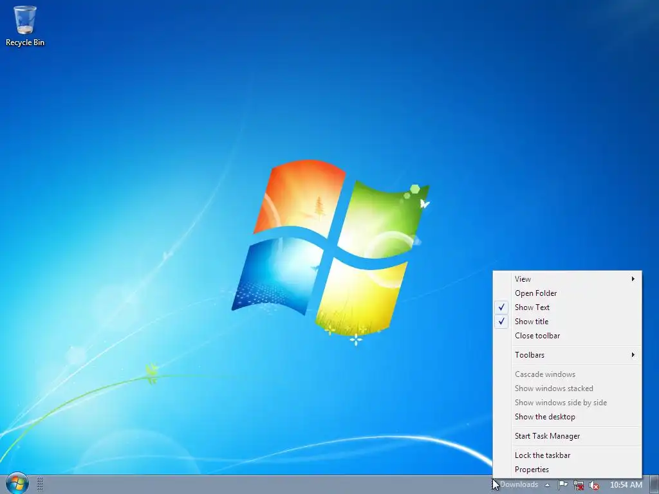659x494 pixels.
Task: Select Show the desktop menu item
Action: click(567, 417)
